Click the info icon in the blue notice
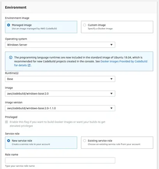159x169 pixels. (11, 57)
